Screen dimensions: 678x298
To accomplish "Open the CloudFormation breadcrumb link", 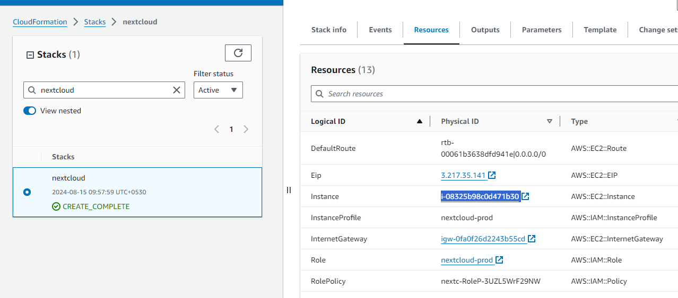I will coord(40,22).
